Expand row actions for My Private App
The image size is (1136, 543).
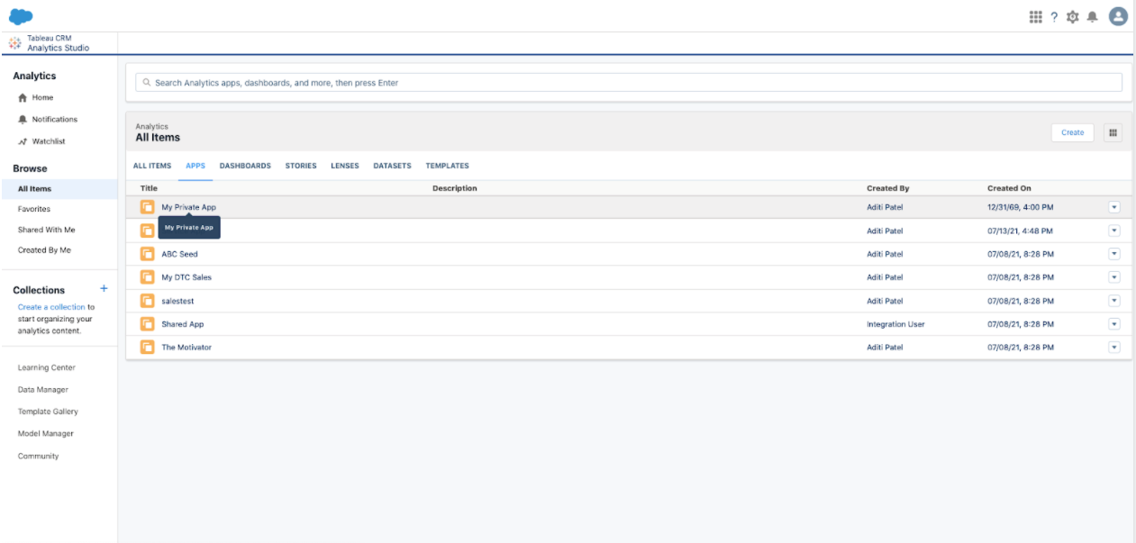pos(1113,207)
